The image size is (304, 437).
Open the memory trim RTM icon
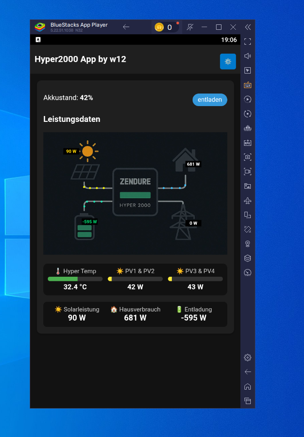pyautogui.click(x=247, y=128)
